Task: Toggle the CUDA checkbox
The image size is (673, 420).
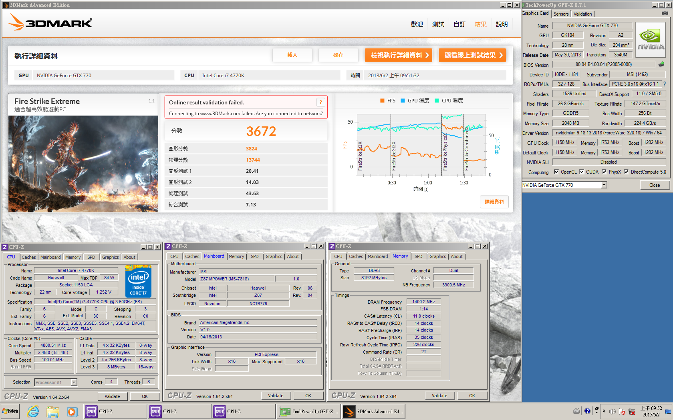Action: pyautogui.click(x=582, y=172)
